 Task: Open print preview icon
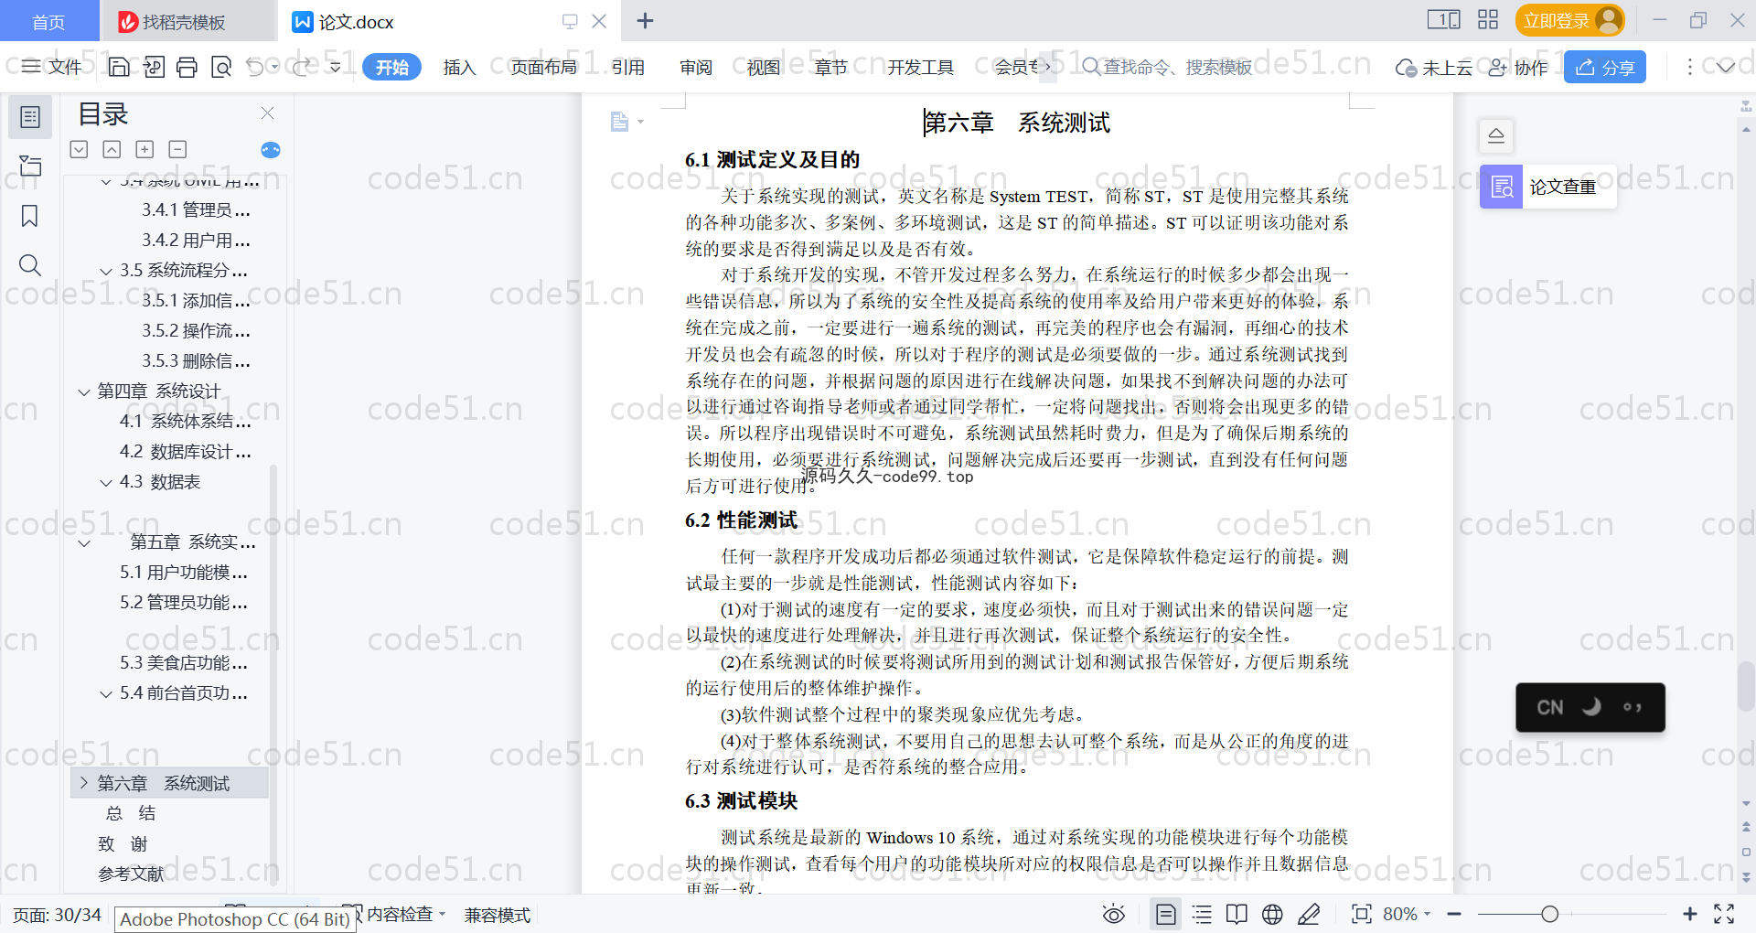221,67
